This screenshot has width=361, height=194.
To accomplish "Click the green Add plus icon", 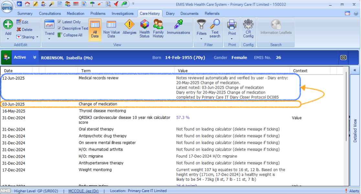I will [x=8, y=24].
